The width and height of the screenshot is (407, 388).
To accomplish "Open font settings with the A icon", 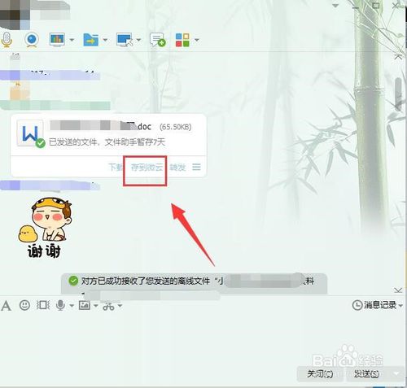I will tap(6, 306).
